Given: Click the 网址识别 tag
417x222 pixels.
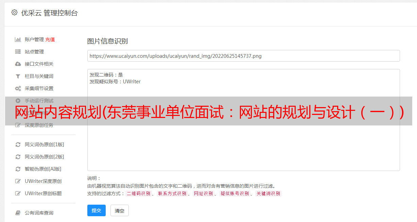Looking at the screenshot, I should pos(204,193).
